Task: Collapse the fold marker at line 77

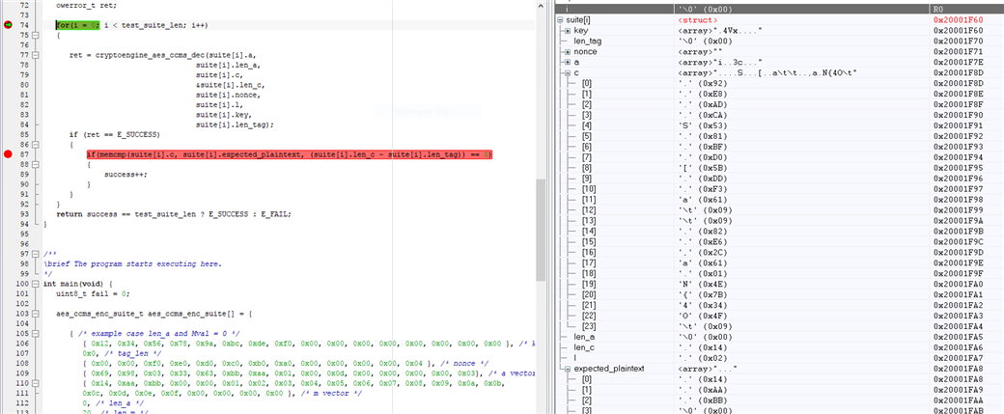Action: 36,56
